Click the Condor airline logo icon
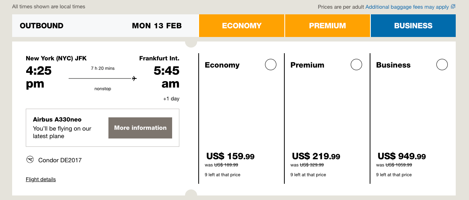 point(30,160)
